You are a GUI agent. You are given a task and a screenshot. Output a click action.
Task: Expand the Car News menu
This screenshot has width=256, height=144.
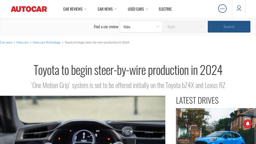[107, 9]
